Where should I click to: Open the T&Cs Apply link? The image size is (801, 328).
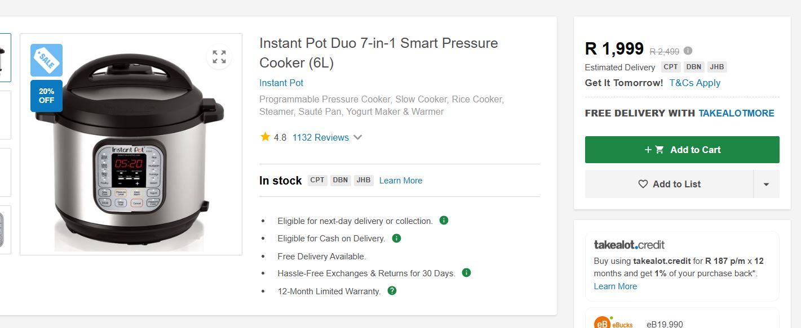tap(696, 83)
